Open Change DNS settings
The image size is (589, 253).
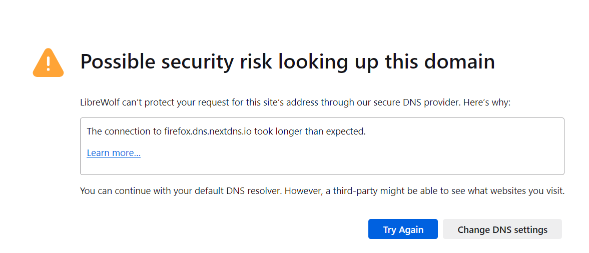point(502,229)
